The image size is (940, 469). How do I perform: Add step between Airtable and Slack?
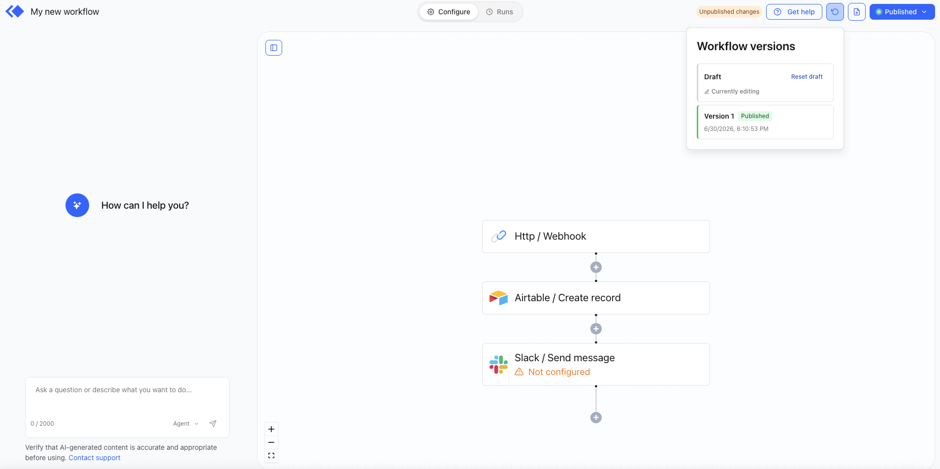pos(596,329)
